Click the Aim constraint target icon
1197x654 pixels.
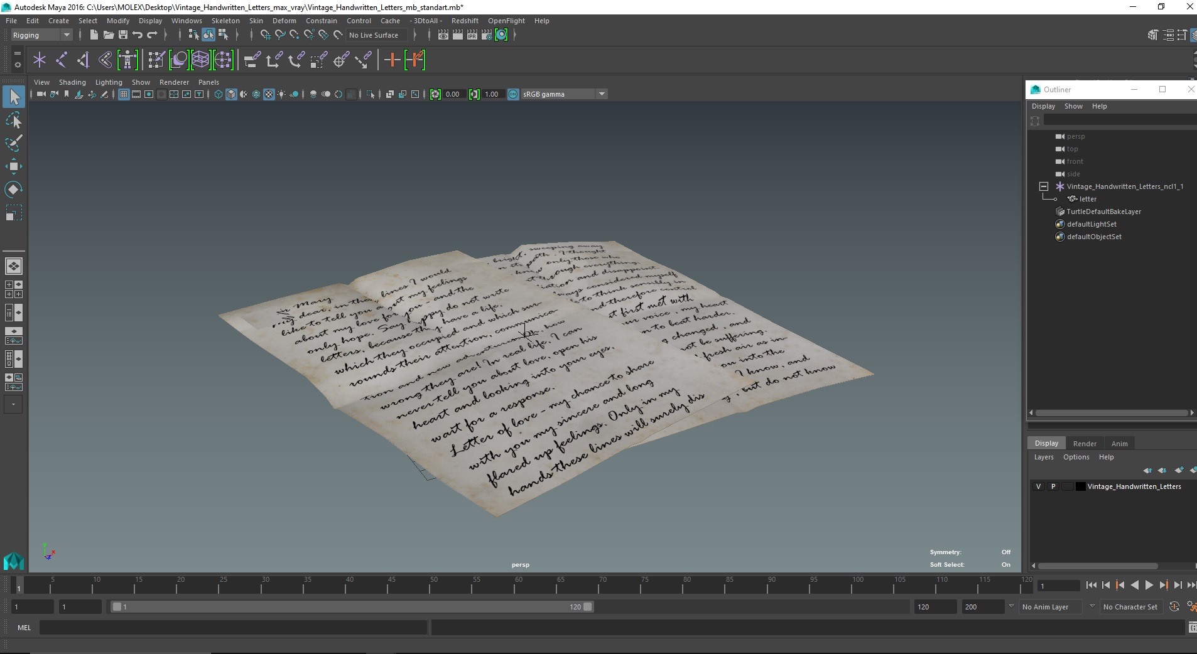coord(341,60)
